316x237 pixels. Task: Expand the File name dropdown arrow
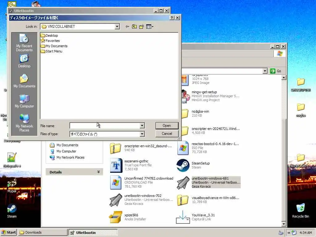tap(142, 126)
